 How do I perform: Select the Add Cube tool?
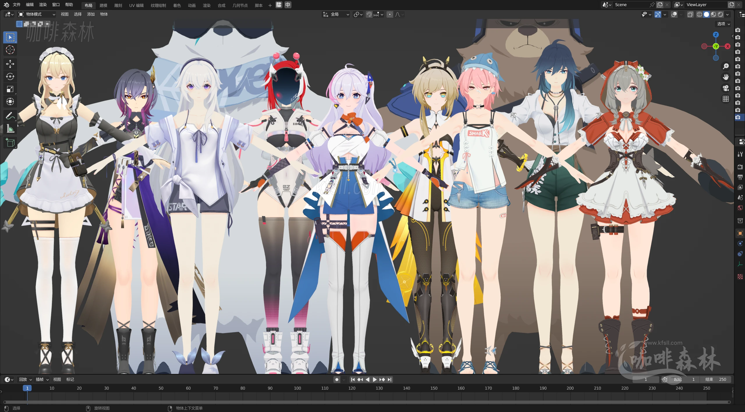[10, 142]
